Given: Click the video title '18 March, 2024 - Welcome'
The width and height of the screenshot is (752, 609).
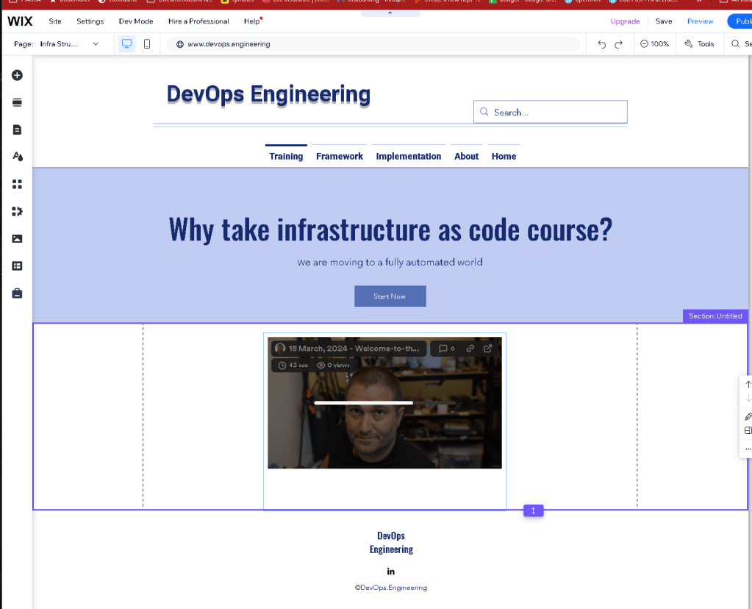Looking at the screenshot, I should point(354,349).
